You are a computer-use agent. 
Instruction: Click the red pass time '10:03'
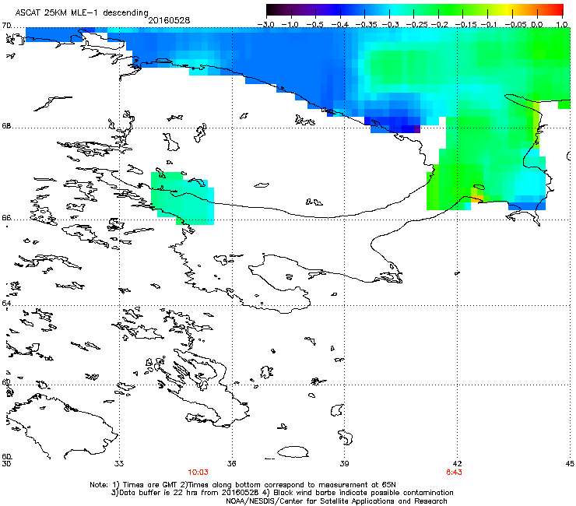pos(198,473)
